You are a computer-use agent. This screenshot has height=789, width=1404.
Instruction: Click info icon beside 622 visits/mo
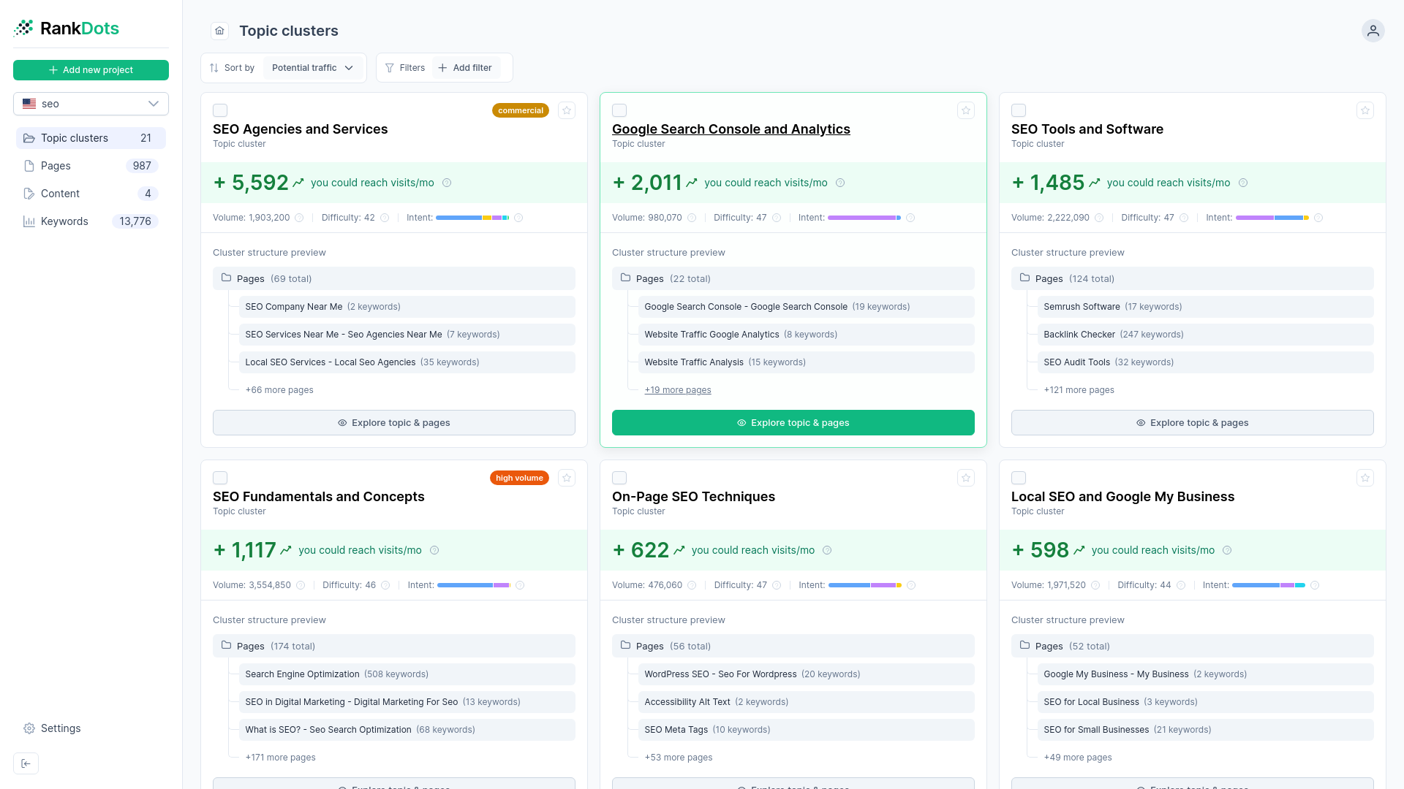(x=827, y=550)
